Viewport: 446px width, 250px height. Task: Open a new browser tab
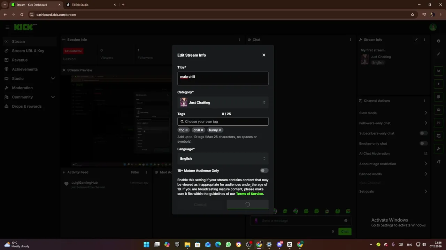click(123, 5)
